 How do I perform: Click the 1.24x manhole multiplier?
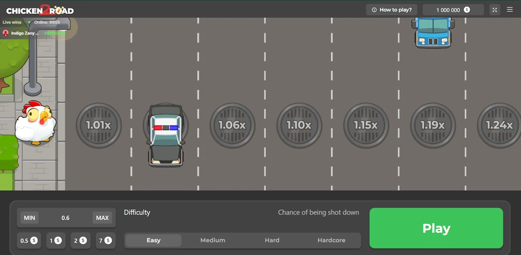point(499,125)
